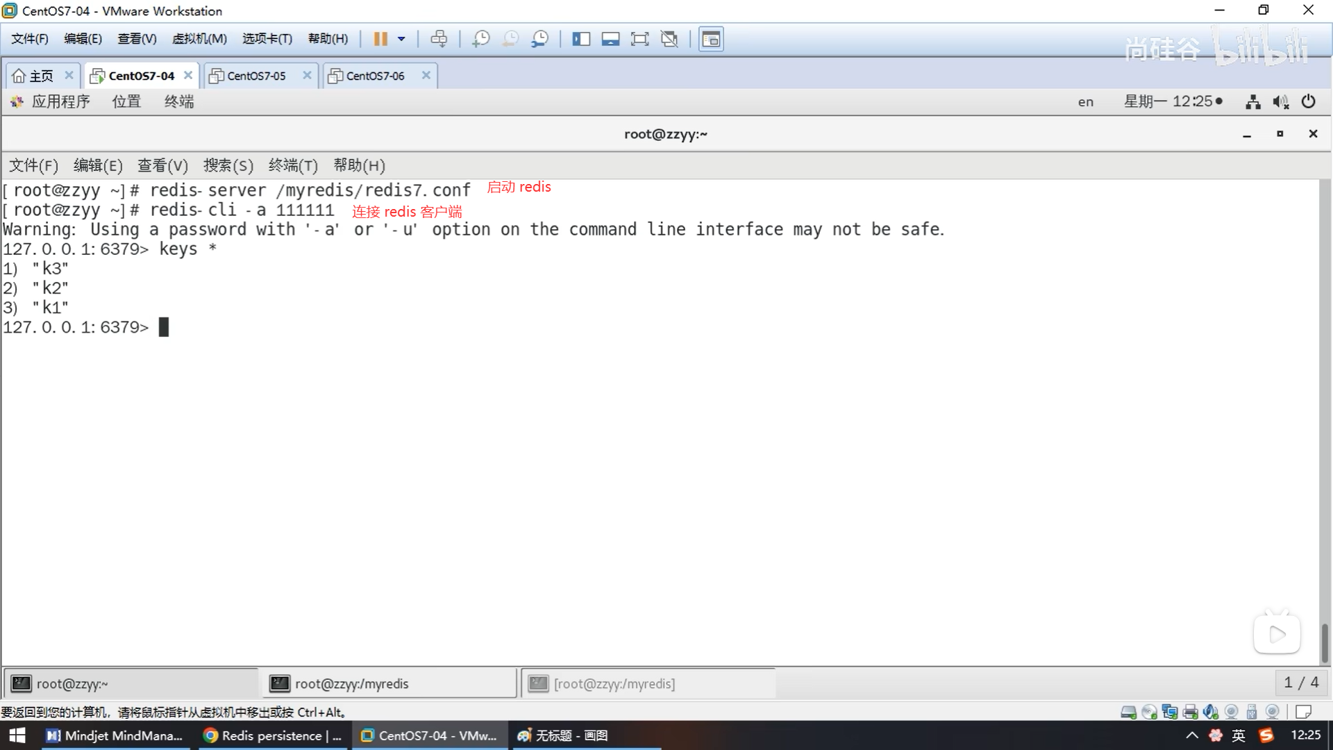Pause the virtual machine with the pause icon

380,39
